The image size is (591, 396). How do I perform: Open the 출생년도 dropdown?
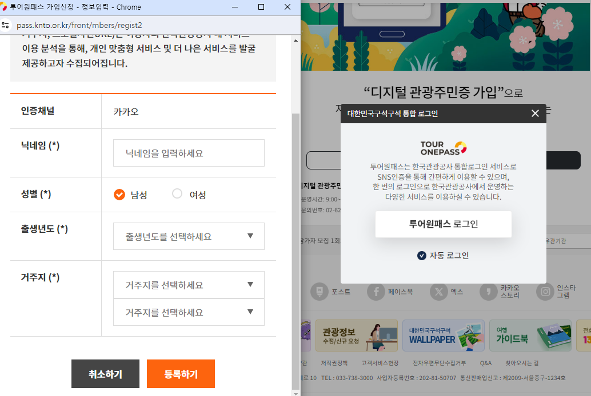tap(189, 236)
